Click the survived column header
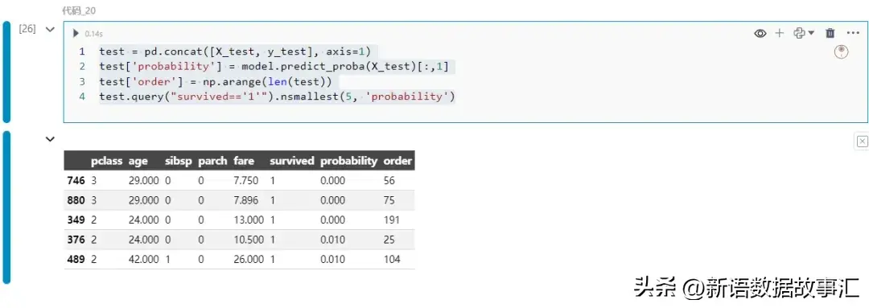The width and height of the screenshot is (869, 308). coord(291,161)
